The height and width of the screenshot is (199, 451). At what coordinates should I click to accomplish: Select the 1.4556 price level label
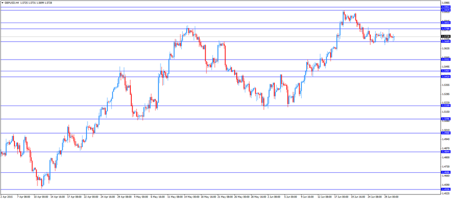click(445, 189)
